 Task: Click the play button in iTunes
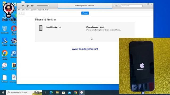click(x=28, y=6)
